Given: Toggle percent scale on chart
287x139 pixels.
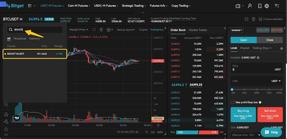Looking at the screenshot, I should (x=147, y=132).
